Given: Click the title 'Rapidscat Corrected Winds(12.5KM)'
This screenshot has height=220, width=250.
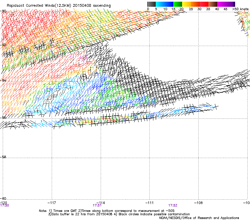Looking at the screenshot, I should (x=39, y=5).
